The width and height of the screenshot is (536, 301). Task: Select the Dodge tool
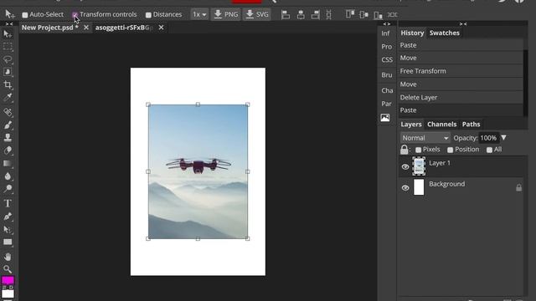8,189
